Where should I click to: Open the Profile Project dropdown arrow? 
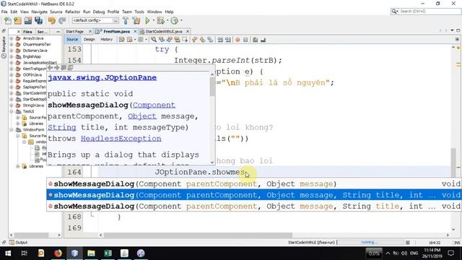tap(181, 20)
